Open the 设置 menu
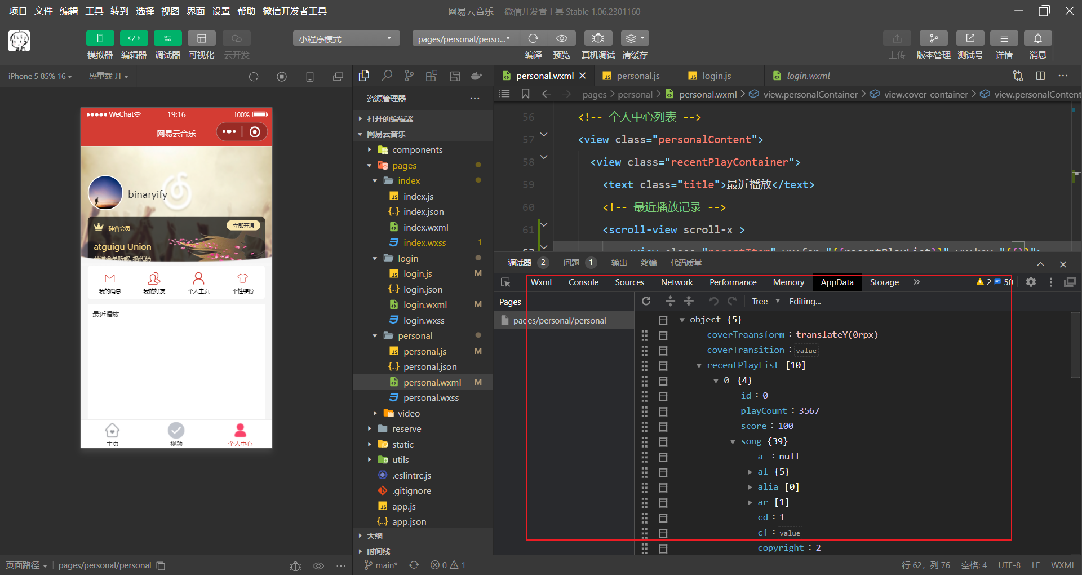Viewport: 1082px width, 575px height. (x=221, y=11)
